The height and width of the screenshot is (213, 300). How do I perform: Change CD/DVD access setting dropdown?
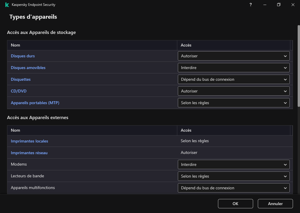click(233, 91)
